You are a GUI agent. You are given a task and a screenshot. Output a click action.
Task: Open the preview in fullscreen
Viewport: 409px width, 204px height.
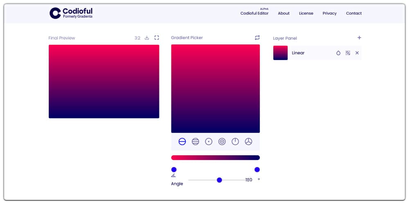coord(157,38)
